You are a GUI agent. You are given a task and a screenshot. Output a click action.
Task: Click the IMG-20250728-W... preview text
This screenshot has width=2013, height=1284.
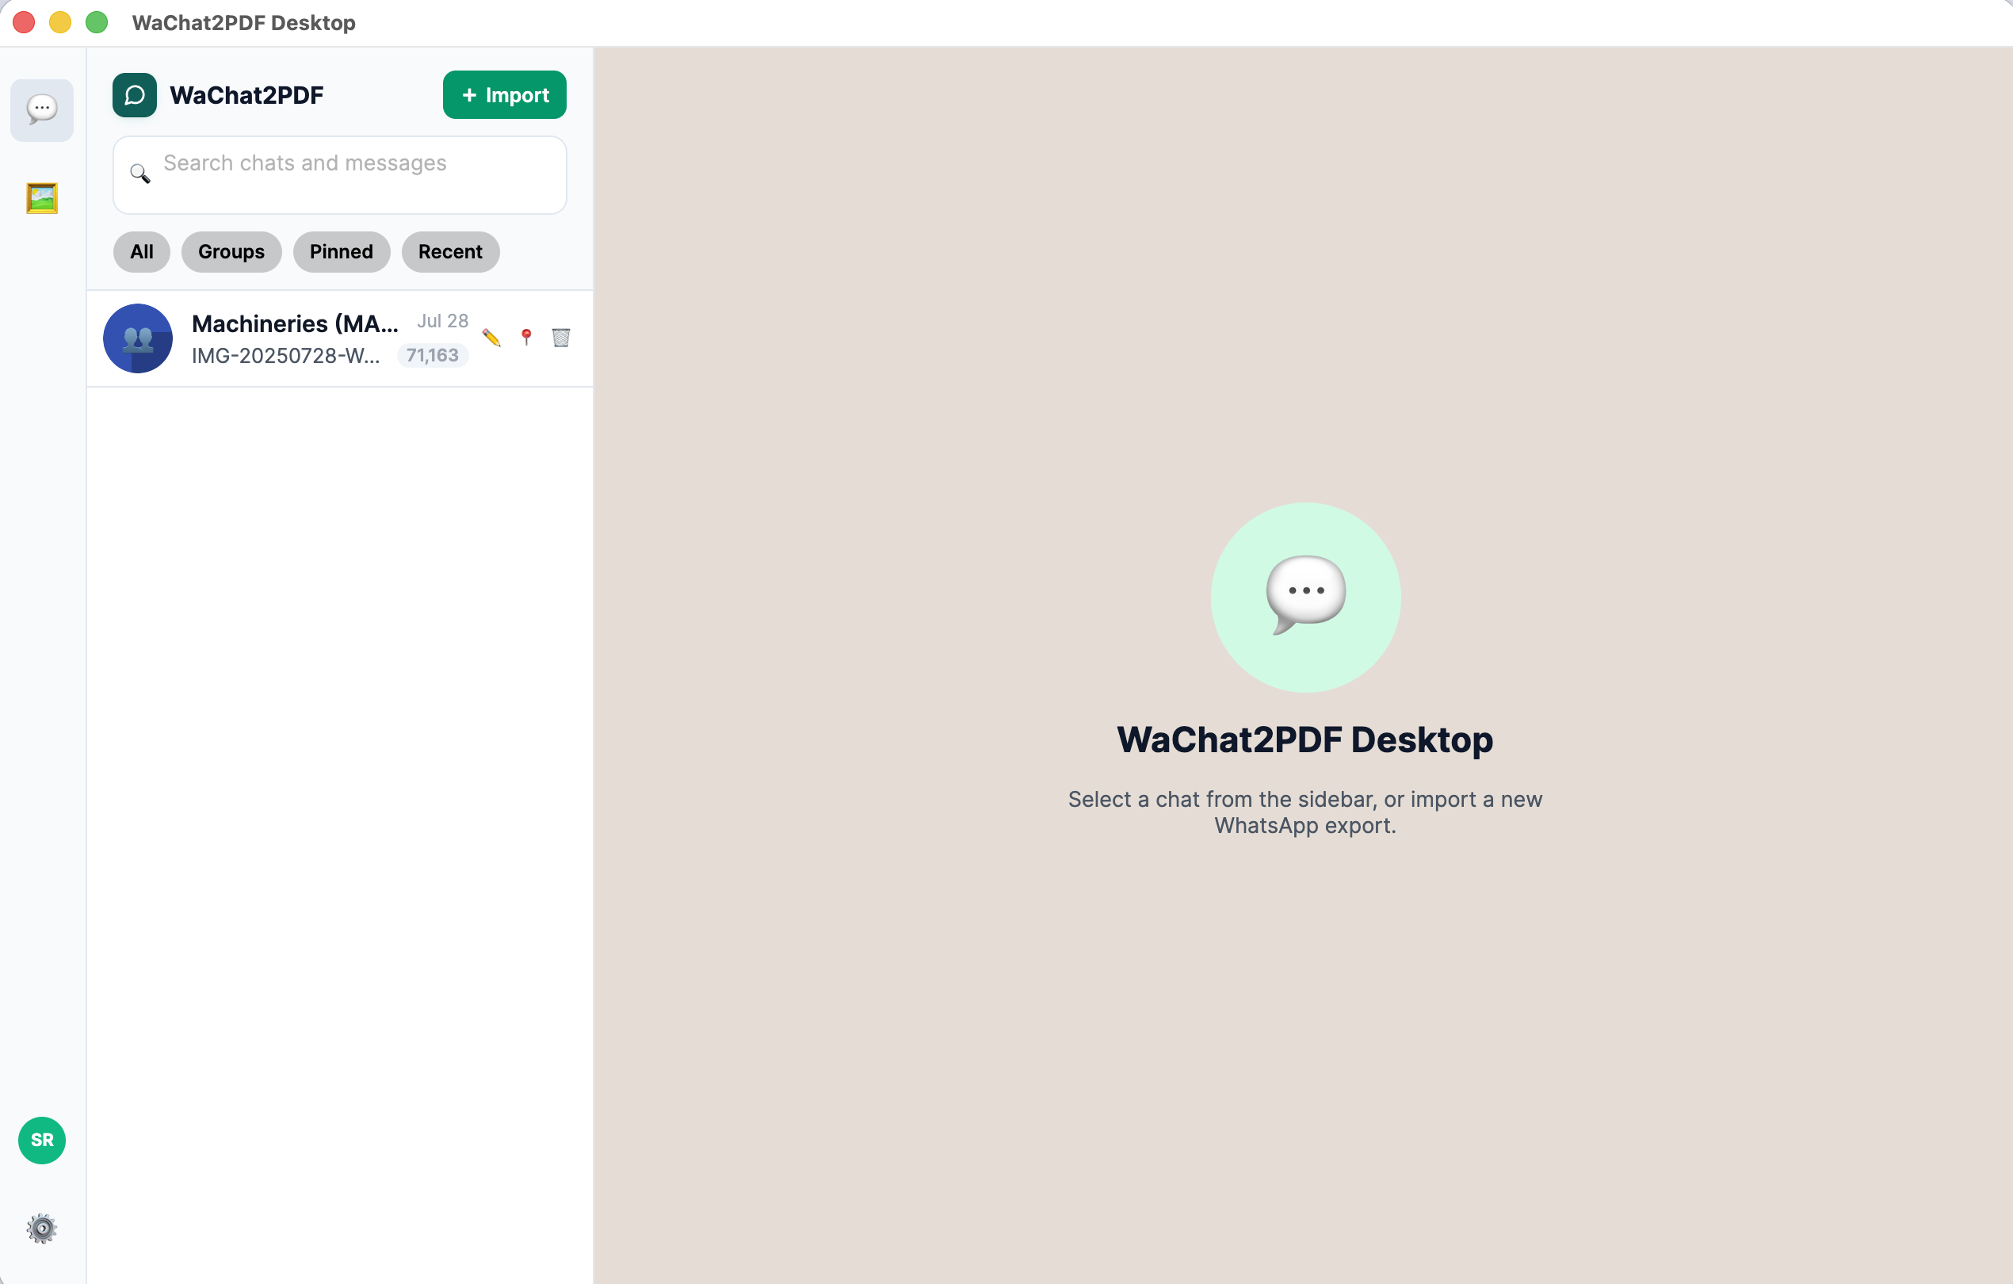tap(286, 356)
